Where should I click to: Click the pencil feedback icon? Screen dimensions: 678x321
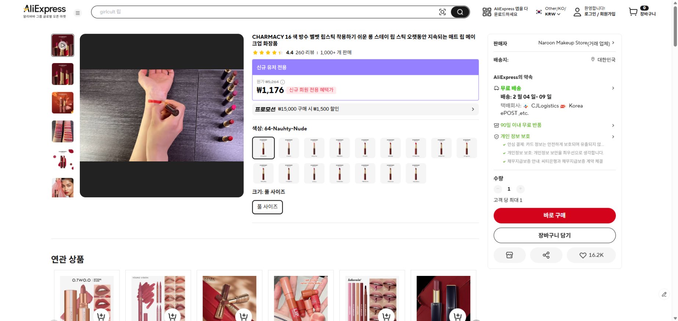point(664,294)
